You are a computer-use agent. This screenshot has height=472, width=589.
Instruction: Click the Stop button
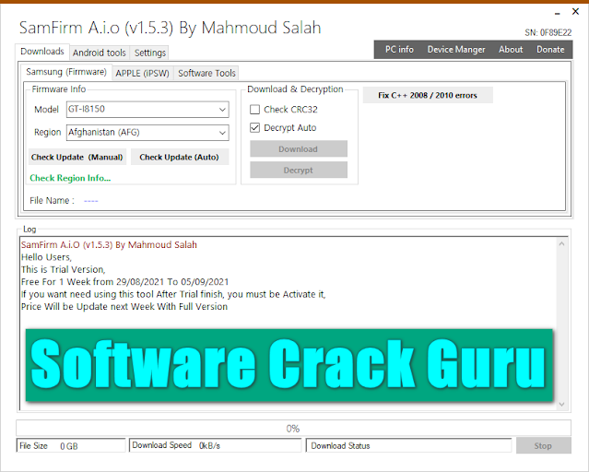[543, 445]
